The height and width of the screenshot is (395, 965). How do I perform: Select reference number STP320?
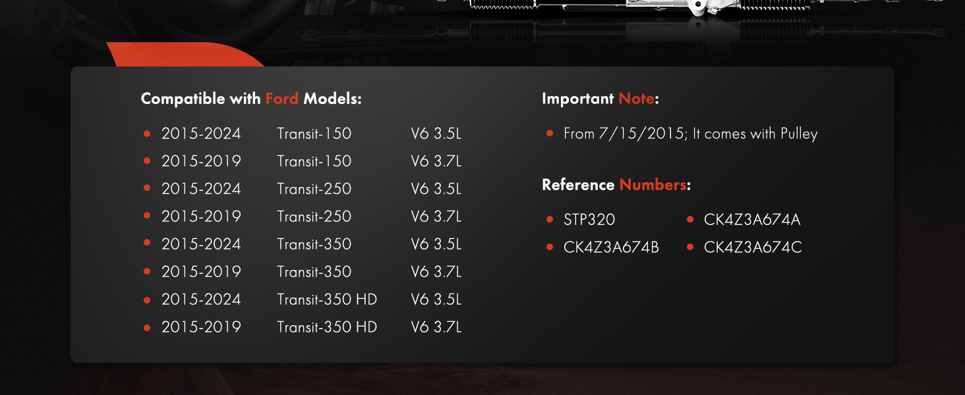point(589,220)
